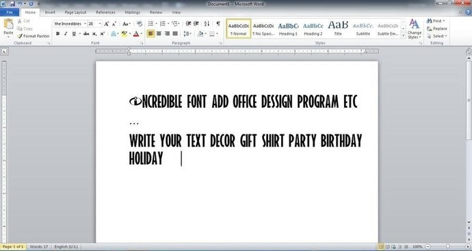Apply the text highlight color
This screenshot has height=251, width=472.
tap(124, 33)
